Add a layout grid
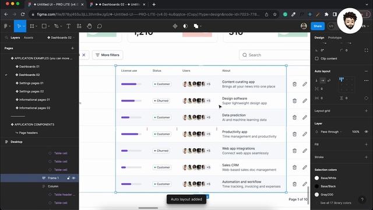 coord(366,111)
